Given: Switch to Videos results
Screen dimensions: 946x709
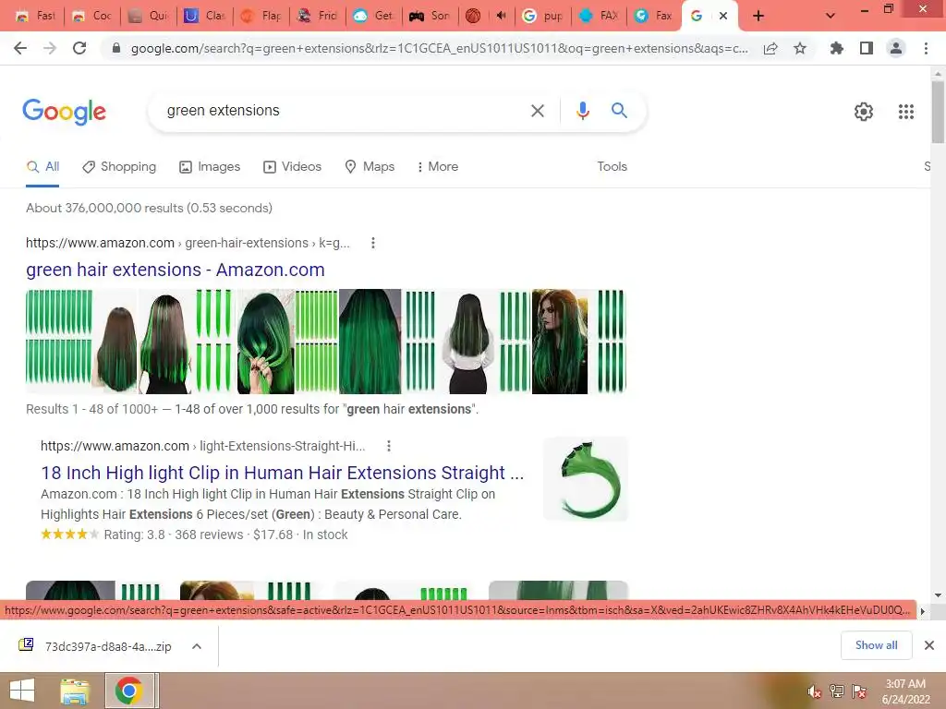Looking at the screenshot, I should pos(293,167).
